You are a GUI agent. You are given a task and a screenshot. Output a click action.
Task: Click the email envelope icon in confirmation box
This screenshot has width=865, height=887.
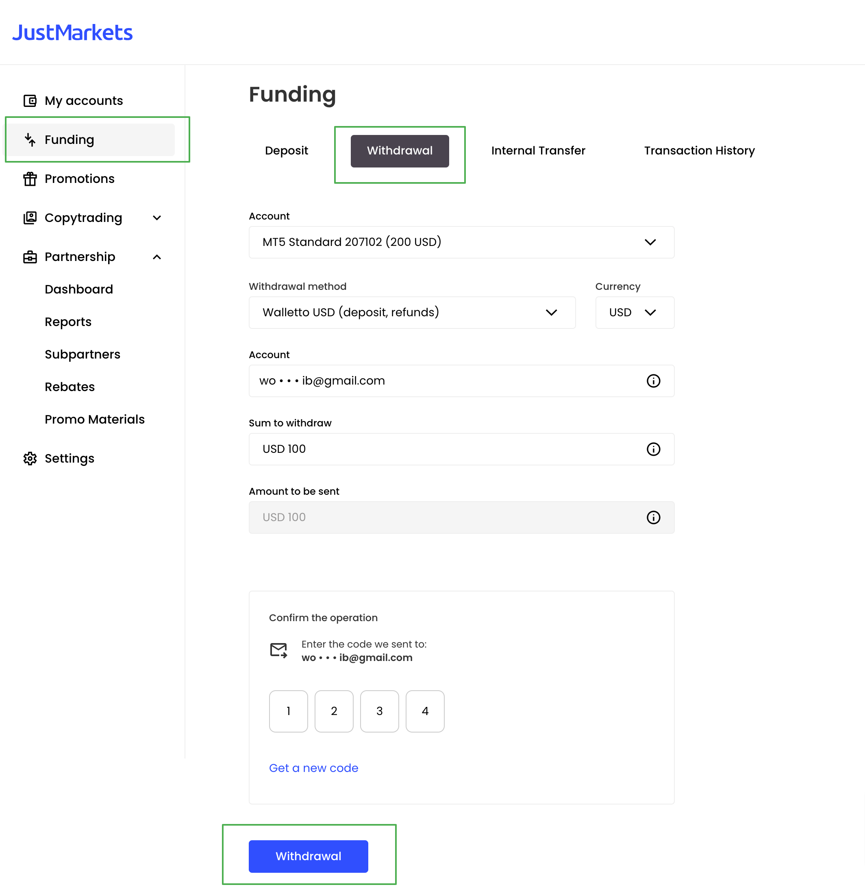tap(278, 650)
